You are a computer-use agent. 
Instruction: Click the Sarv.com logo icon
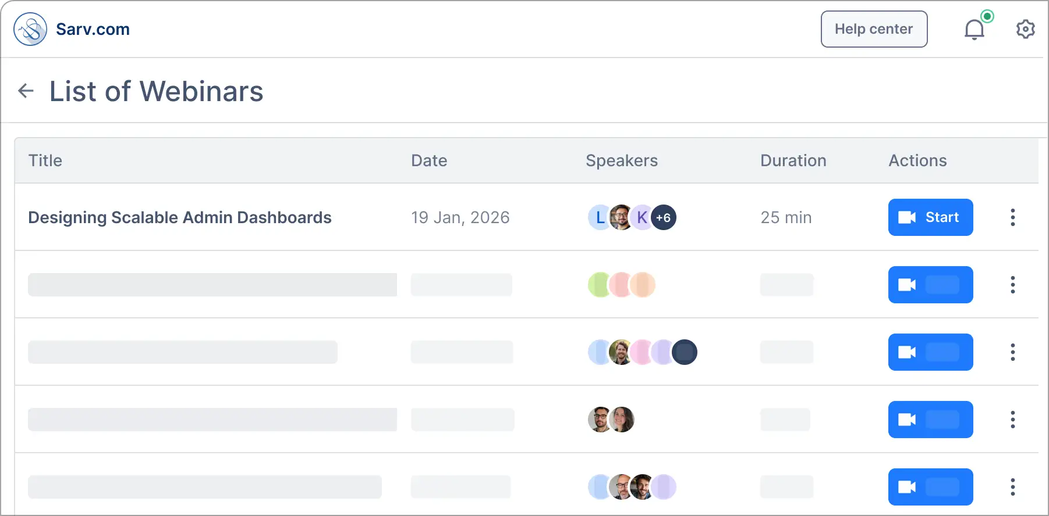(30, 29)
